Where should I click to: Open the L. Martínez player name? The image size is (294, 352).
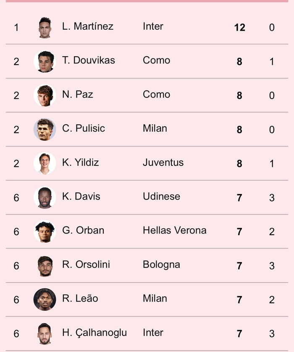88,26
